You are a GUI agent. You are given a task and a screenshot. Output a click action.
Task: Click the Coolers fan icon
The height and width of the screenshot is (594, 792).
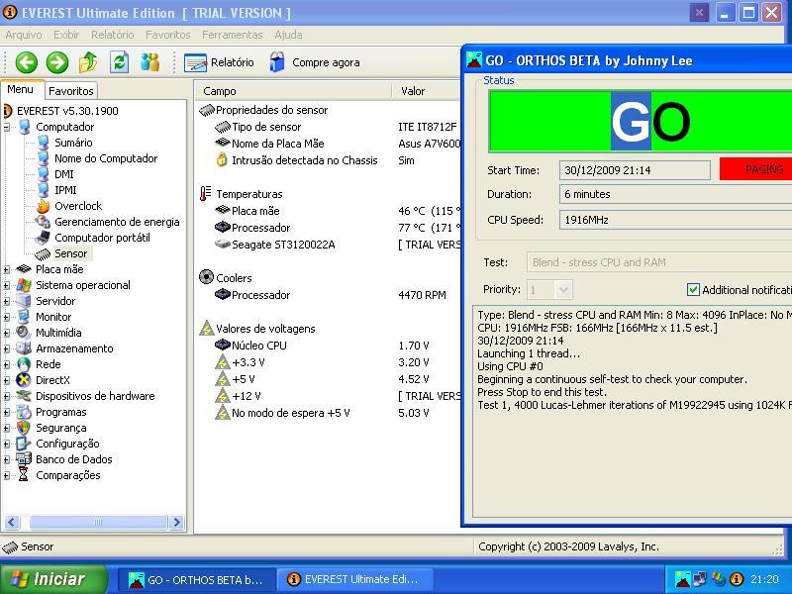pyautogui.click(x=206, y=277)
